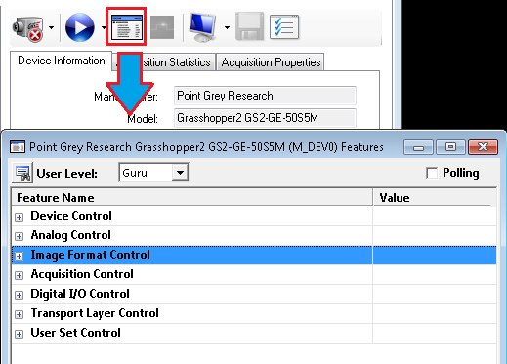Open the checklist settings icon
The image size is (507, 364).
[284, 27]
